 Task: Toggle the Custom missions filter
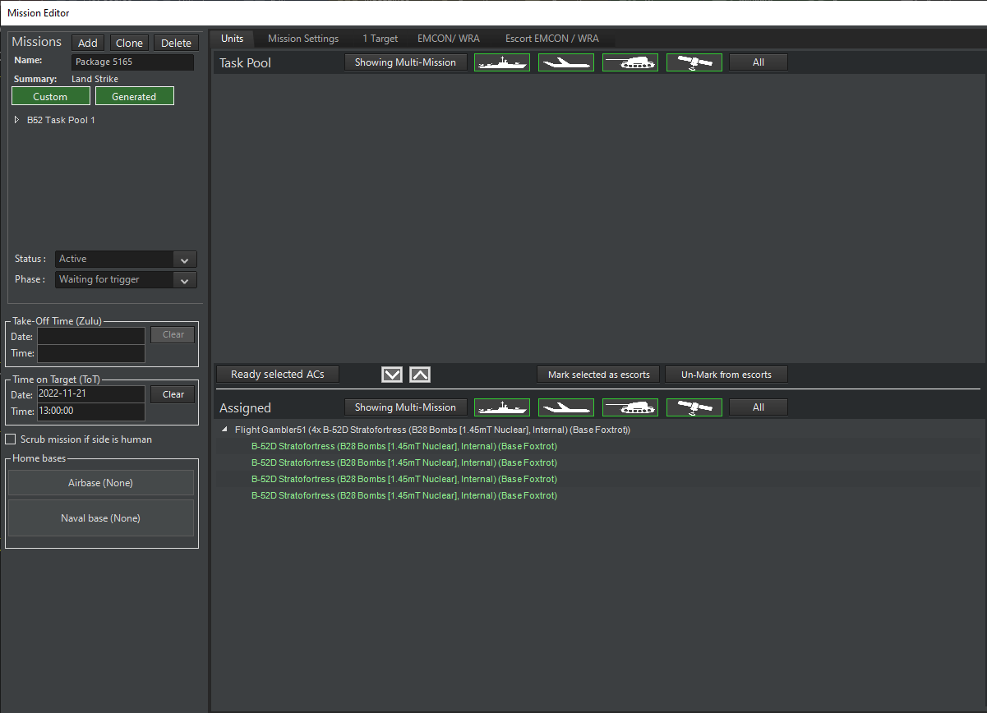[x=51, y=96]
